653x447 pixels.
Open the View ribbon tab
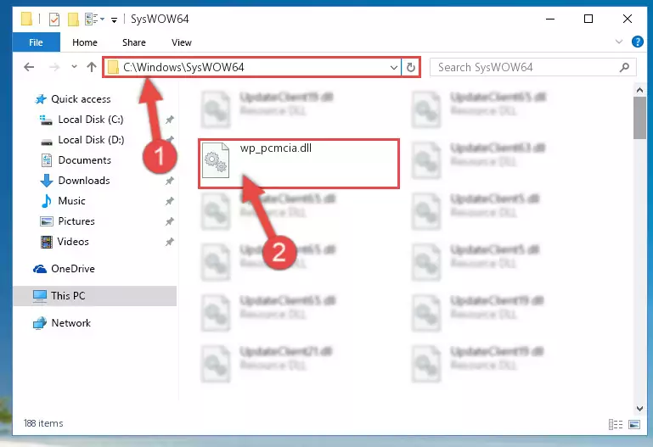click(x=182, y=42)
